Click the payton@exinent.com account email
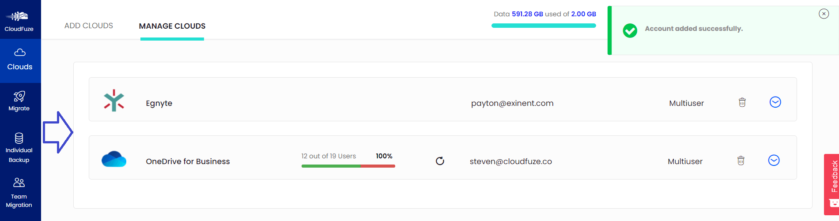Screen dimensions: 839x221 tap(512, 103)
